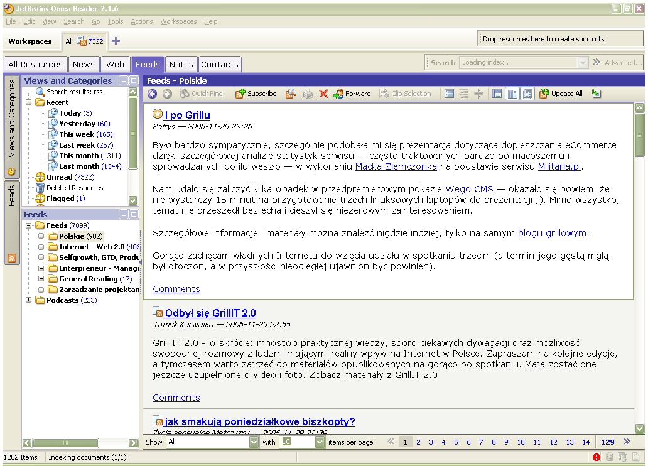Open the Tools menu
Screen dimensions: 648x466
(116, 21)
